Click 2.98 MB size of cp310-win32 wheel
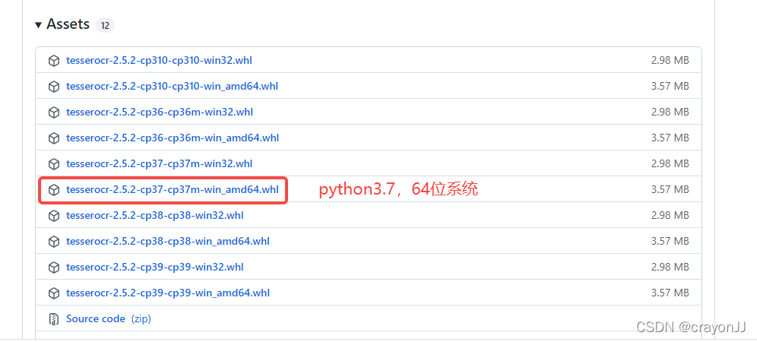The image size is (757, 342). 670,61
